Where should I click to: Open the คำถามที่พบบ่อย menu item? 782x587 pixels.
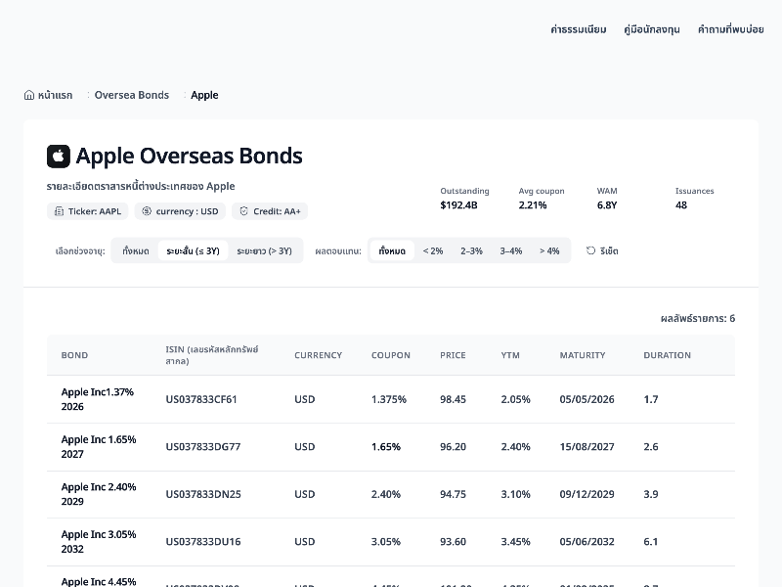tap(730, 29)
